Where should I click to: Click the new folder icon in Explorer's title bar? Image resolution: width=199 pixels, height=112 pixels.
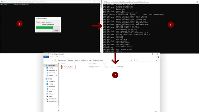pyautogui.click(x=50, y=54)
